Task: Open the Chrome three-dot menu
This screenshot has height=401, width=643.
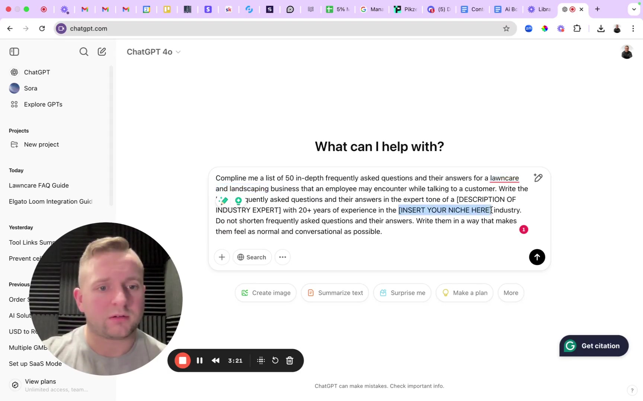Action: pyautogui.click(x=633, y=29)
